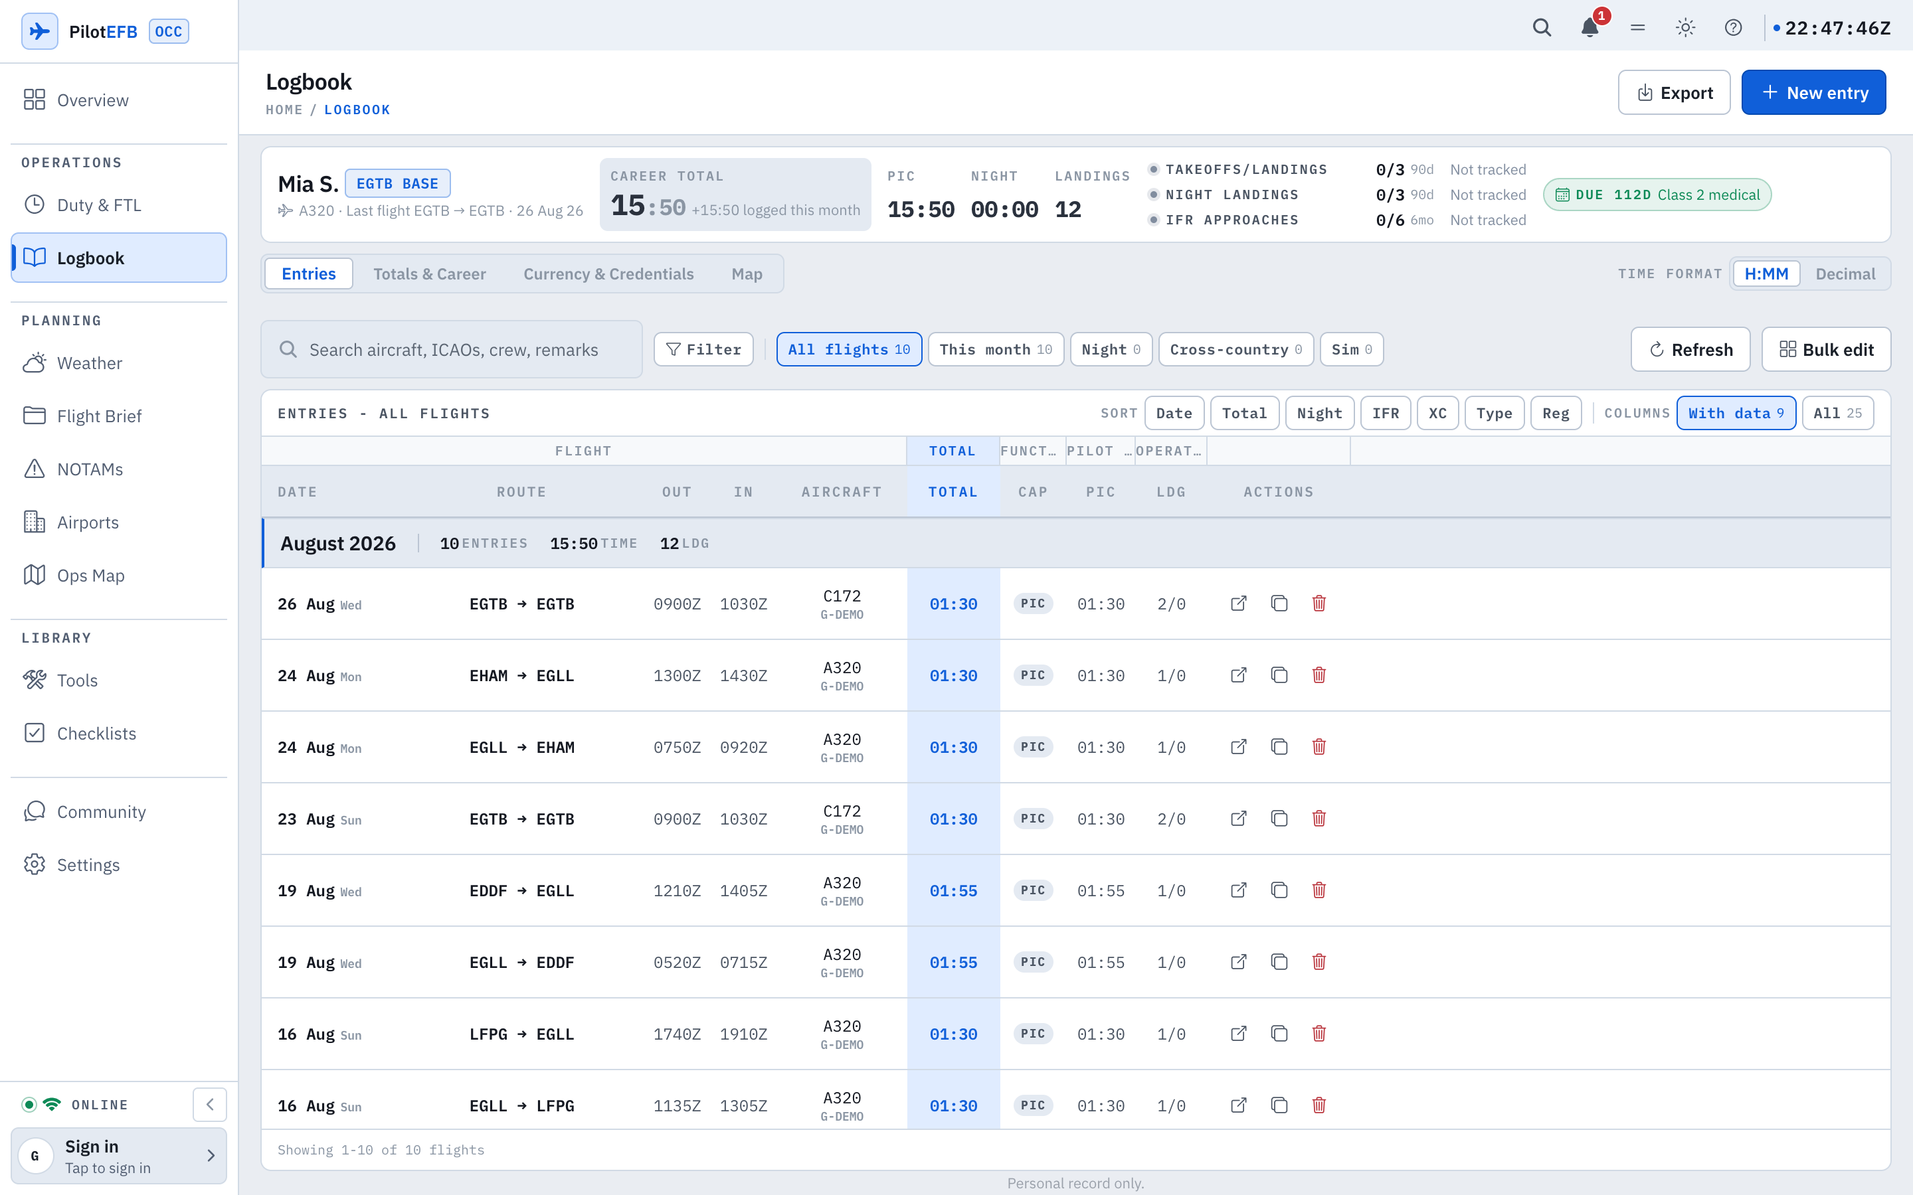Show only columns With data

1736,414
